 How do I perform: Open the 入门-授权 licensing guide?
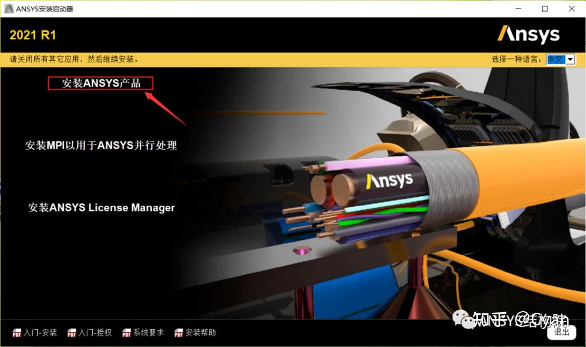click(95, 333)
